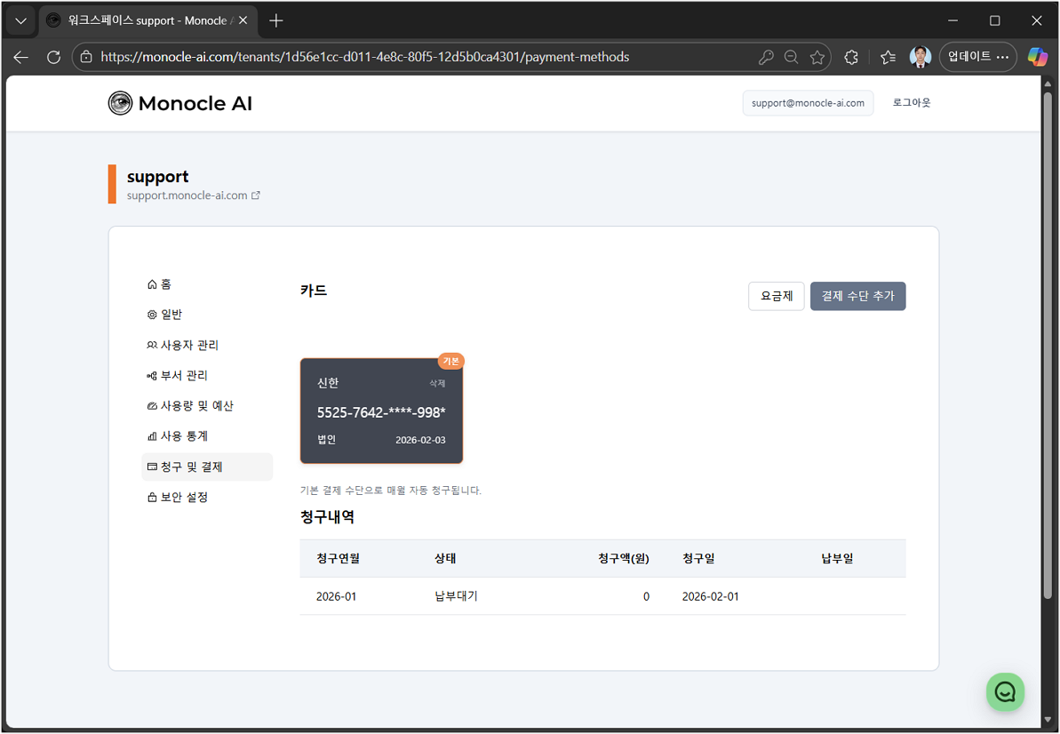Click 삭제 on the 신한 card

pyautogui.click(x=437, y=383)
